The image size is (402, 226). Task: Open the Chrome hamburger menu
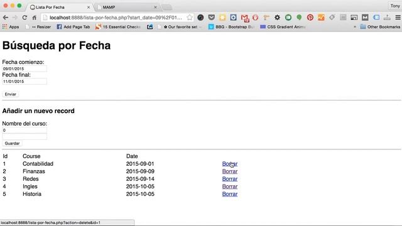(398, 18)
